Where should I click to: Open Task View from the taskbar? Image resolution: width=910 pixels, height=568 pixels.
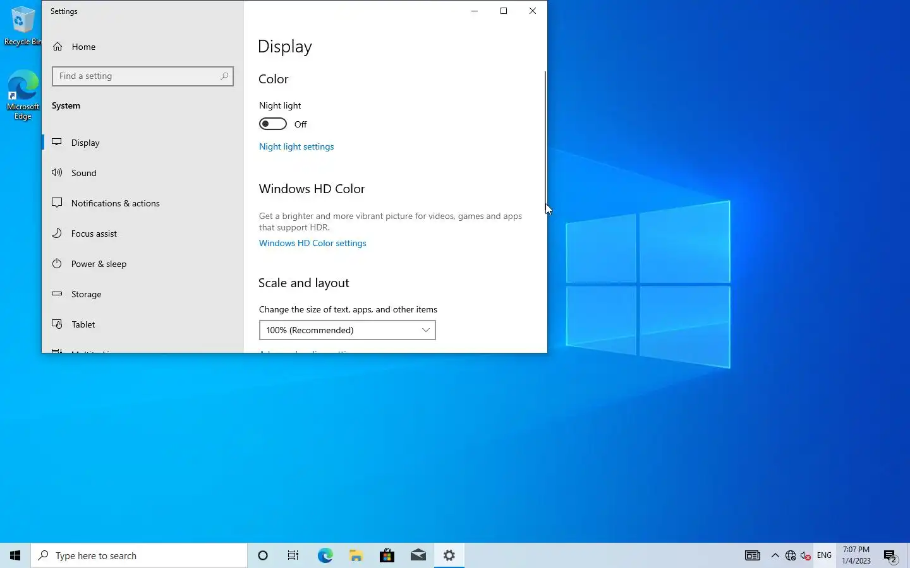point(293,555)
